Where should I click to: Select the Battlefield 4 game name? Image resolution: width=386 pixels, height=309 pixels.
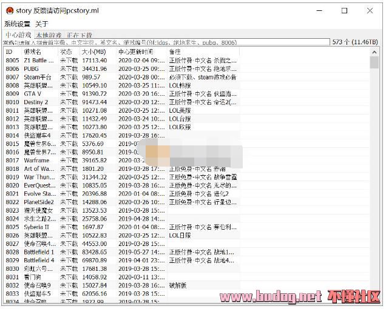(x=39, y=261)
